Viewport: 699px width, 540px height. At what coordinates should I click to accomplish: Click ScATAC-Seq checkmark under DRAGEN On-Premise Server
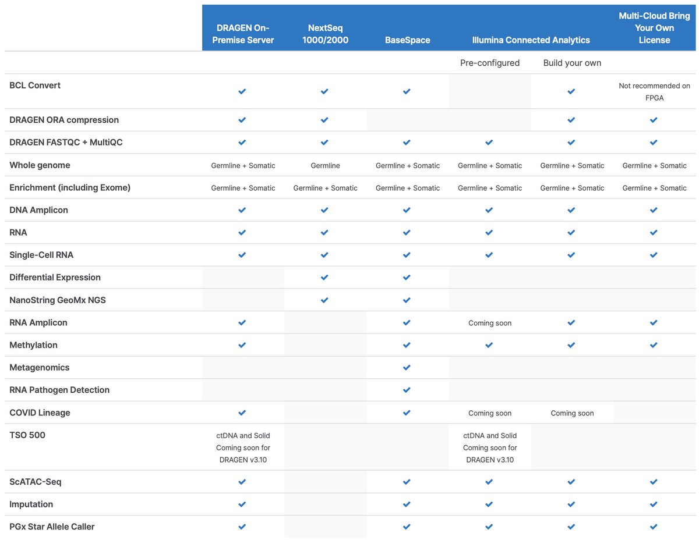[242, 482]
